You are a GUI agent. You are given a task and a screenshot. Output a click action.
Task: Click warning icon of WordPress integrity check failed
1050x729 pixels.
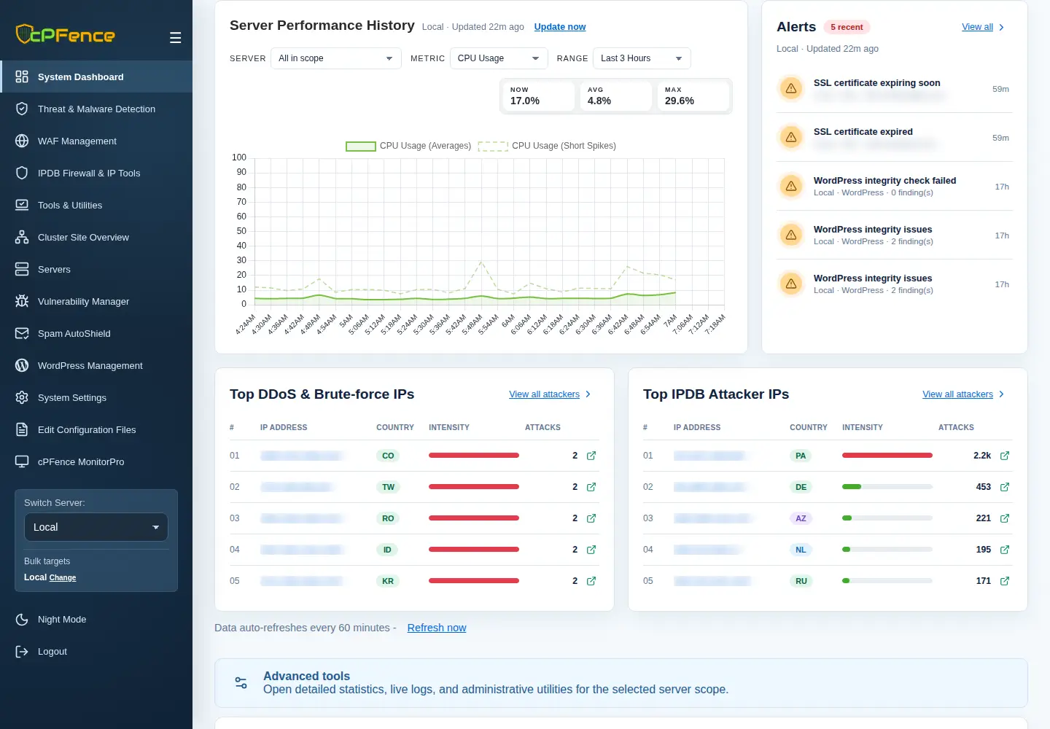791,186
